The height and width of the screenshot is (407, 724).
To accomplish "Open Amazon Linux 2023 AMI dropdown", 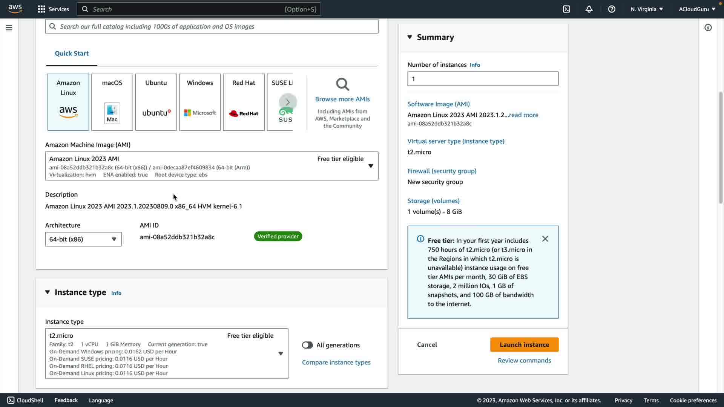I will click(x=212, y=166).
